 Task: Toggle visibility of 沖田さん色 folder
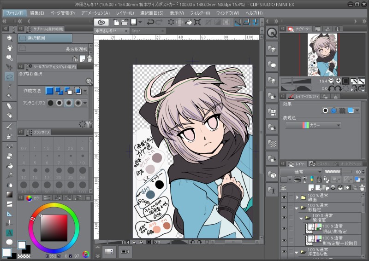coord(284,252)
